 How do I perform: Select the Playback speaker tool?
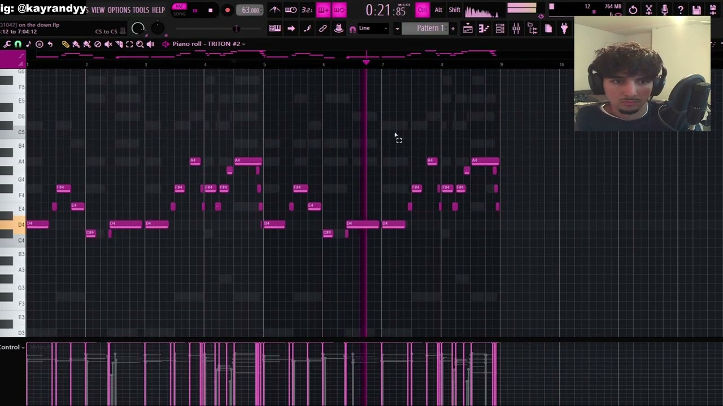point(151,44)
